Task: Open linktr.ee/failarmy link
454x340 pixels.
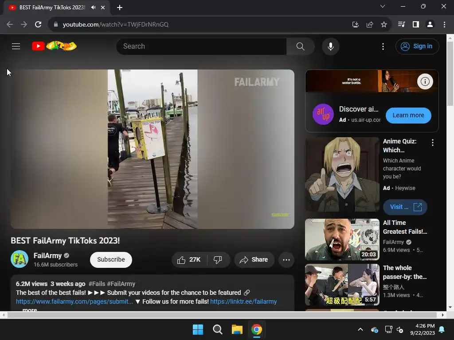Action: click(x=243, y=301)
